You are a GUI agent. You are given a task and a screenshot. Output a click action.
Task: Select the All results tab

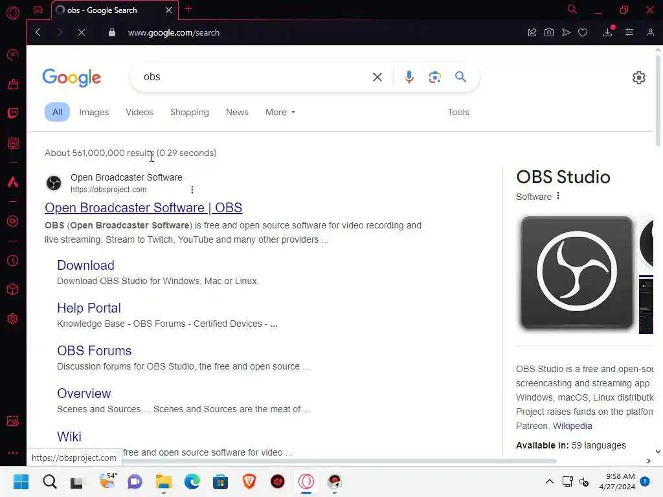click(x=57, y=113)
